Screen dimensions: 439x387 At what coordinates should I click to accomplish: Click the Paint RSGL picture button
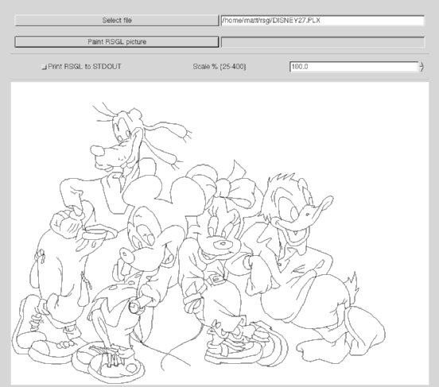click(x=116, y=41)
